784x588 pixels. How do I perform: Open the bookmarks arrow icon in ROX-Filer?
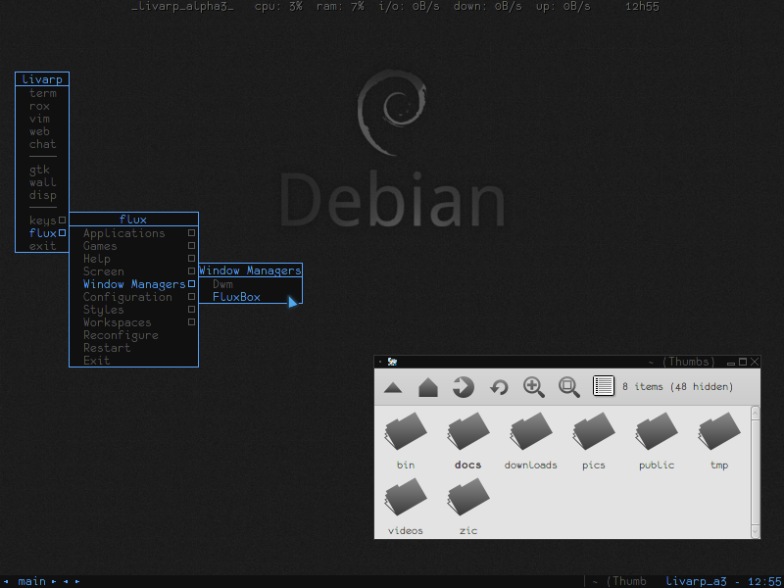(x=463, y=387)
